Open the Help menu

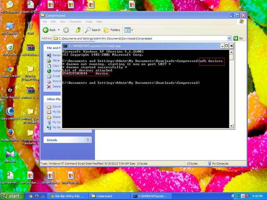[99, 22]
